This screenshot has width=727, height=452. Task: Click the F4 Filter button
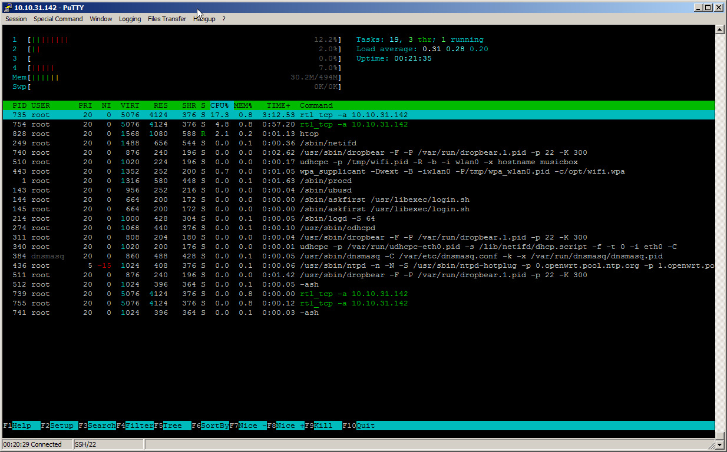pyautogui.click(x=135, y=426)
